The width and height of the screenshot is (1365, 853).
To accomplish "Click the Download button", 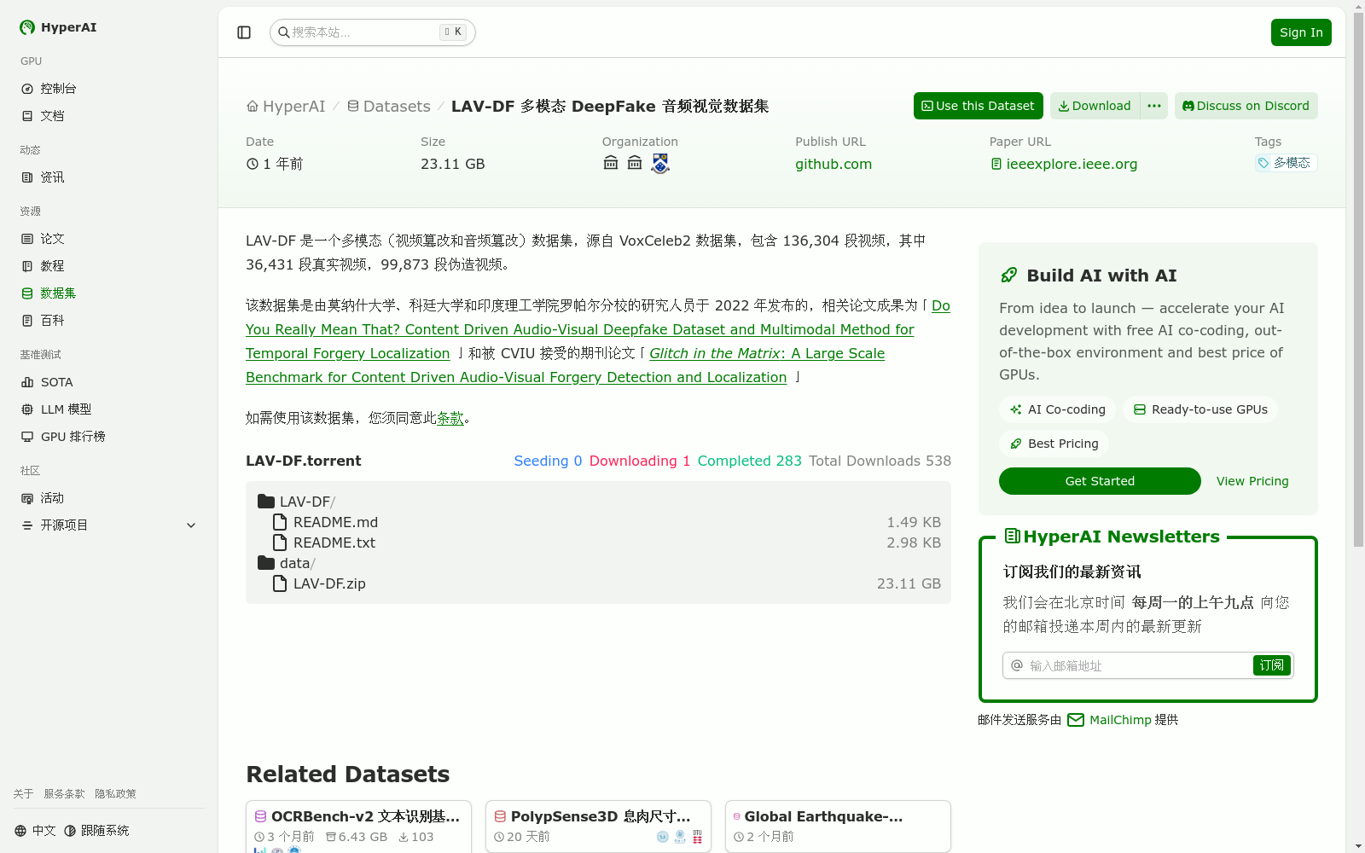I will click(1095, 106).
